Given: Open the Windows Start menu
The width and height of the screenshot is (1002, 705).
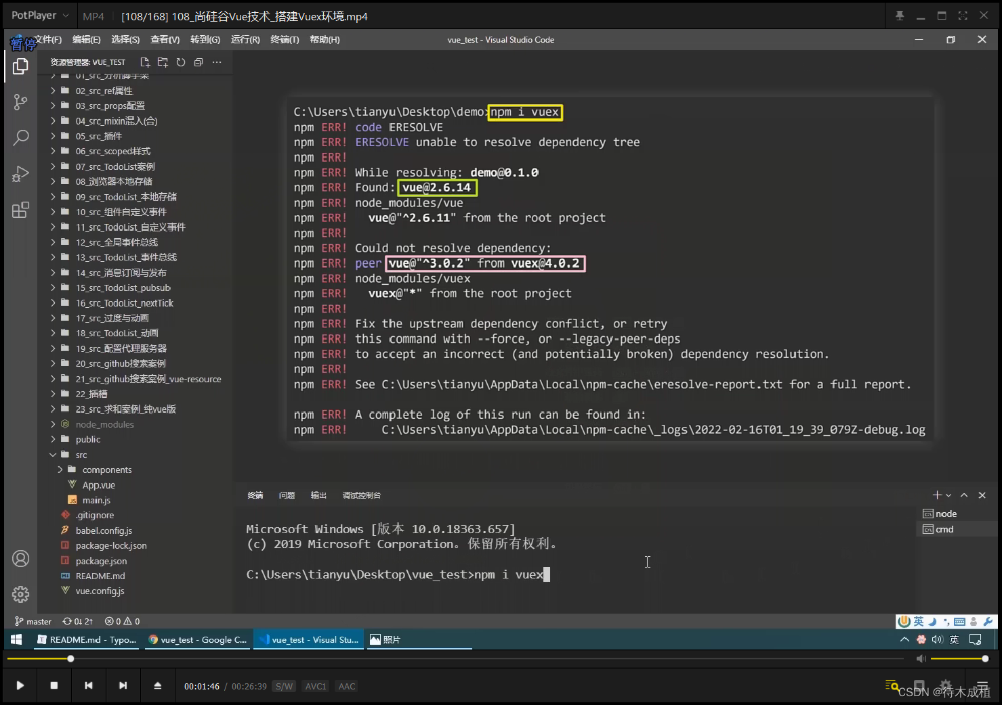Looking at the screenshot, I should (16, 639).
